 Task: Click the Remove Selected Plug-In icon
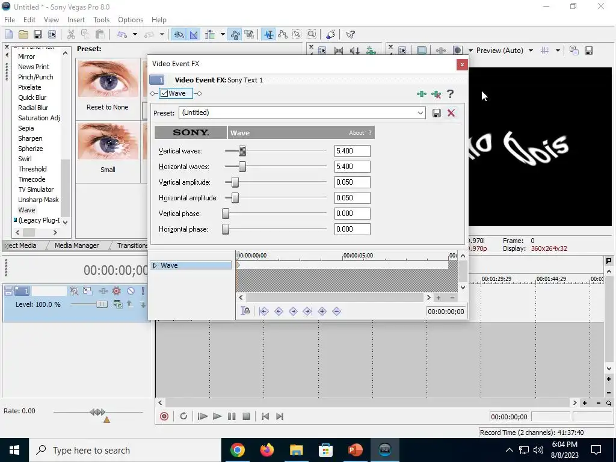436,94
